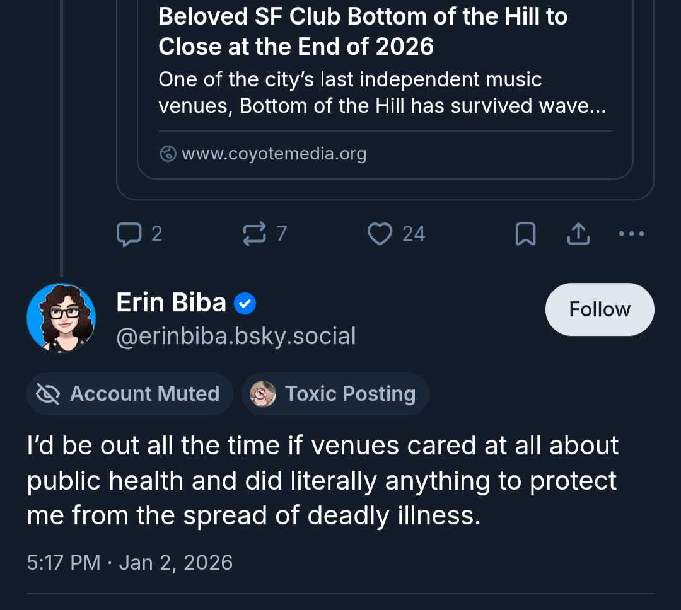Repost the Bottom of the Hill post

[x=255, y=234]
